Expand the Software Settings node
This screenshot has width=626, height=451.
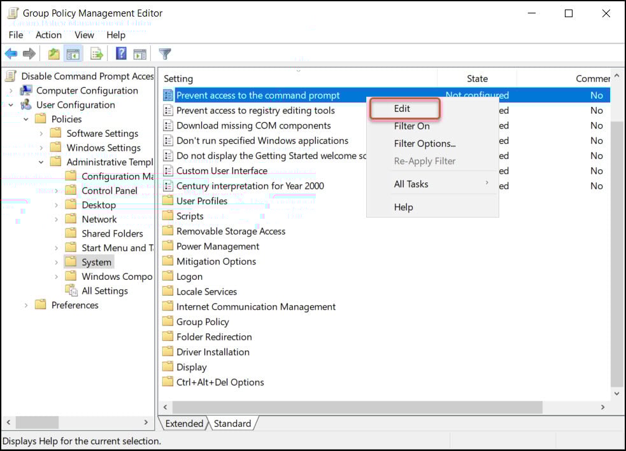point(41,134)
